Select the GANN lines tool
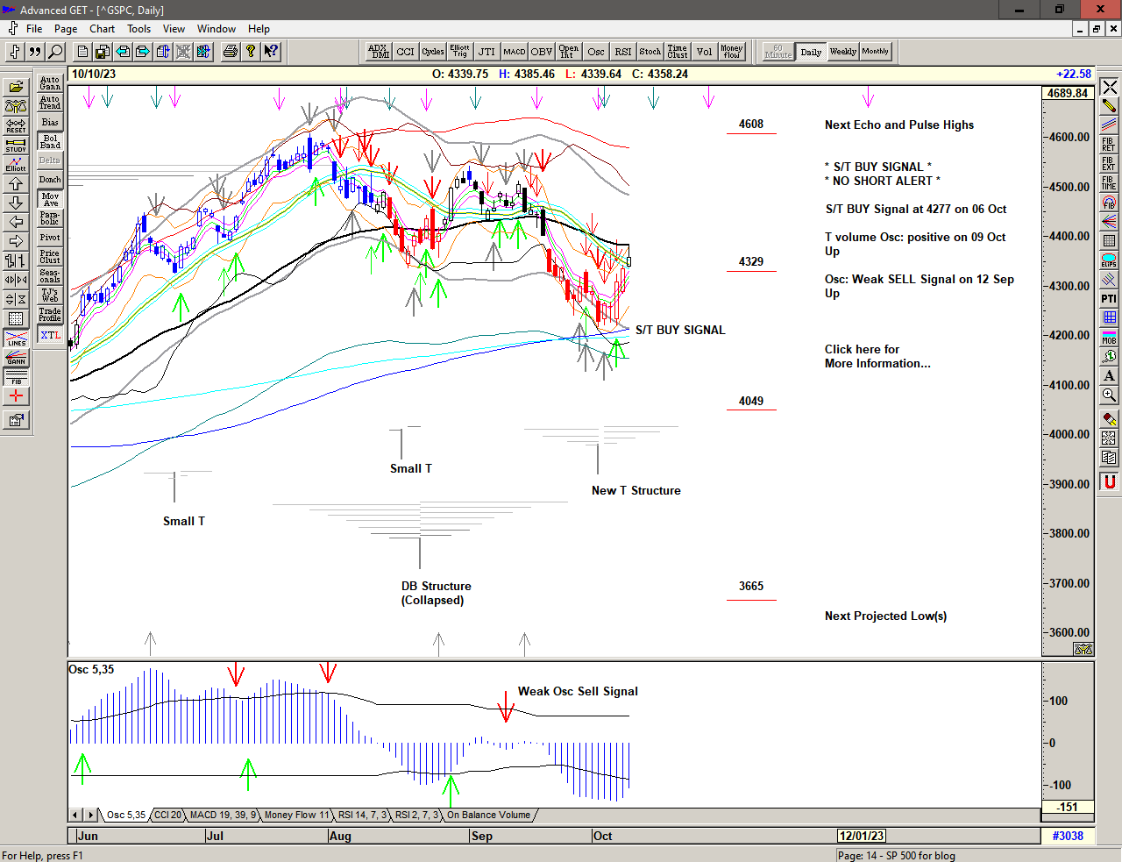1122x862 pixels. [x=16, y=357]
